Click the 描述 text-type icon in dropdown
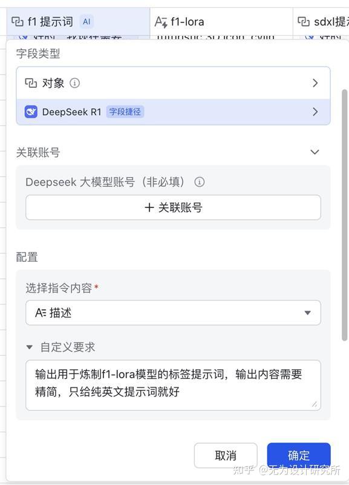The image size is (349, 485). [x=40, y=313]
